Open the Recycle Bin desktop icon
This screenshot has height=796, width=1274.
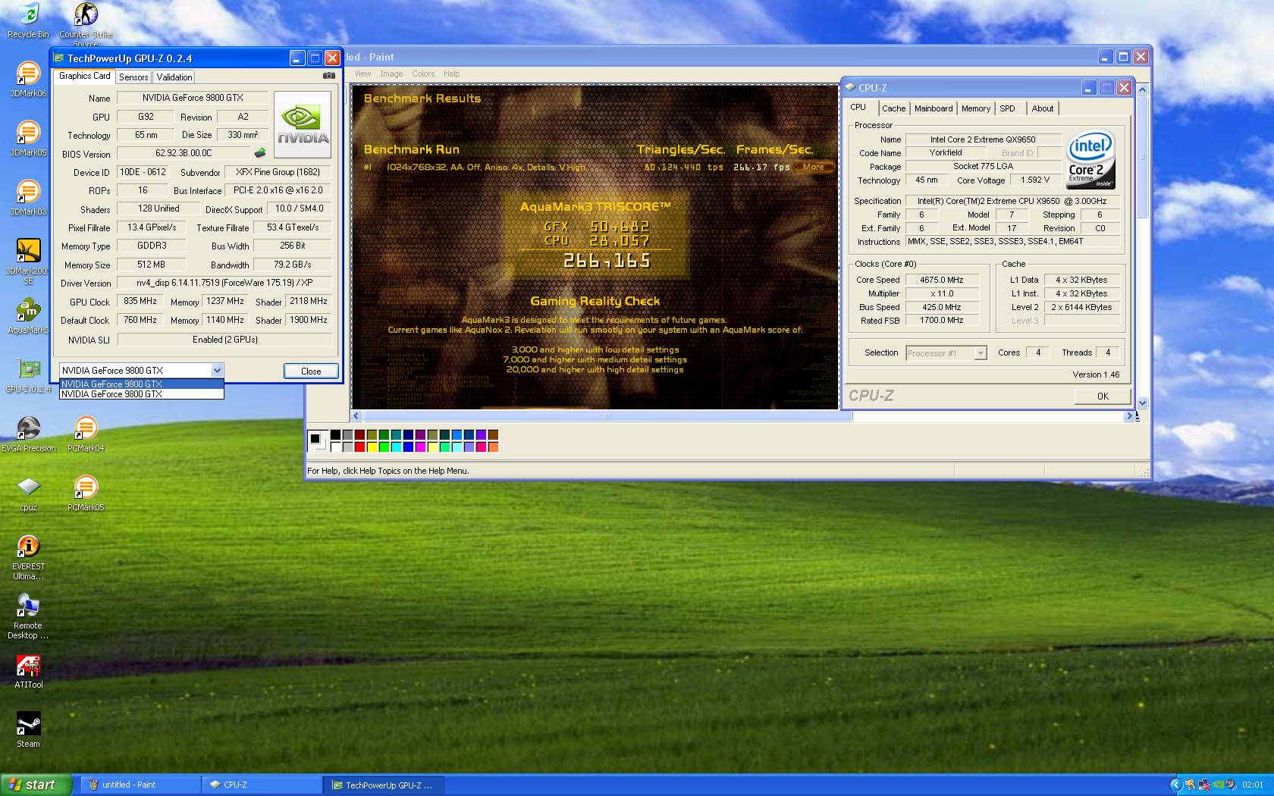point(28,20)
